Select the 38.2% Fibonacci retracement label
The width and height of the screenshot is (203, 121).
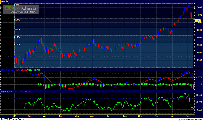[x=17, y=29]
